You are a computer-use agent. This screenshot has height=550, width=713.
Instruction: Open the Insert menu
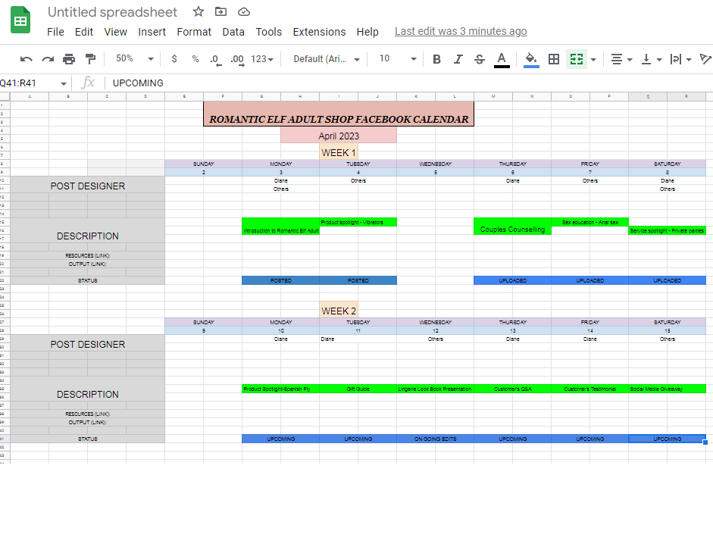152,32
